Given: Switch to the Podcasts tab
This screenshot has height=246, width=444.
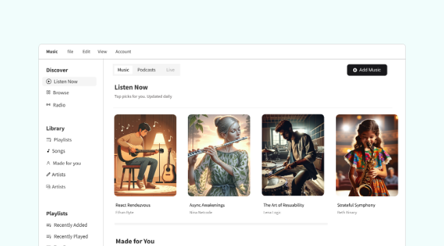Looking at the screenshot, I should coord(146,70).
